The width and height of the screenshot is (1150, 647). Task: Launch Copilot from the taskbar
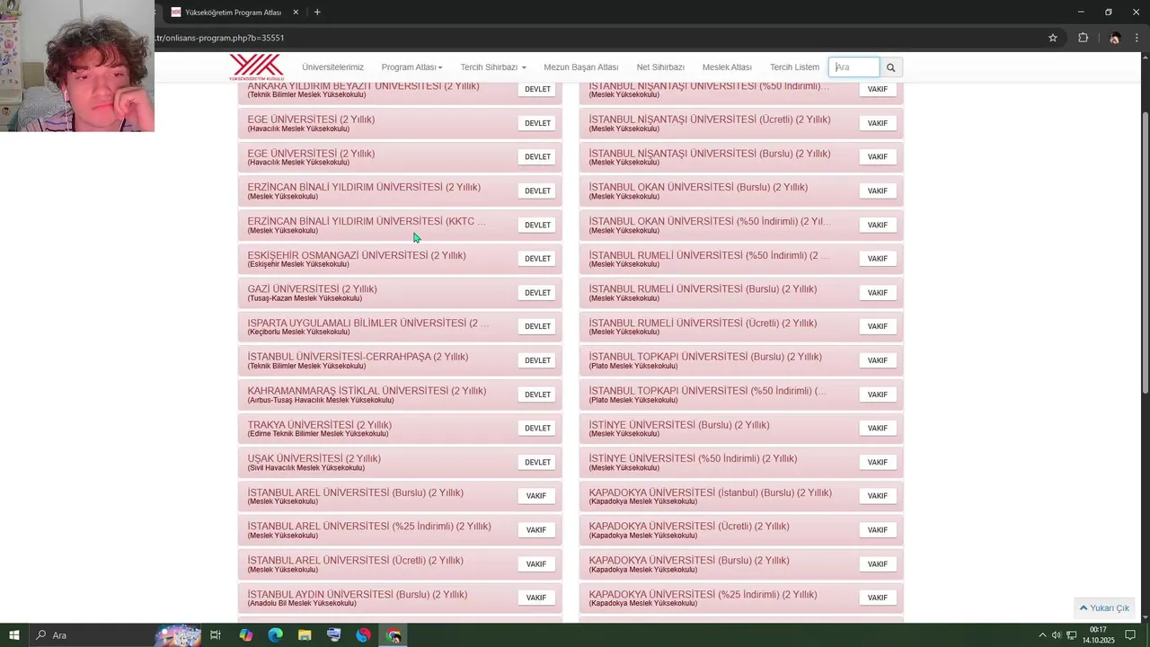245,635
